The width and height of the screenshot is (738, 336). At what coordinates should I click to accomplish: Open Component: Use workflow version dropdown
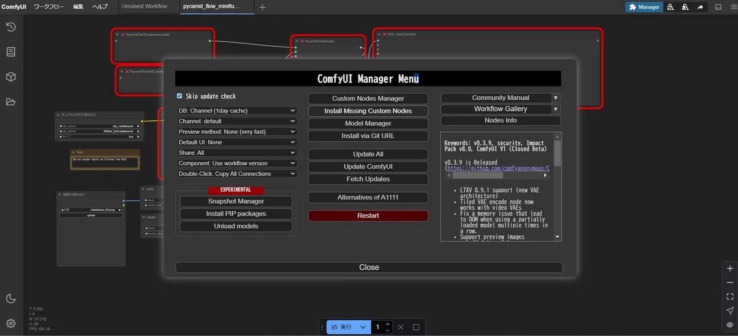tap(237, 163)
